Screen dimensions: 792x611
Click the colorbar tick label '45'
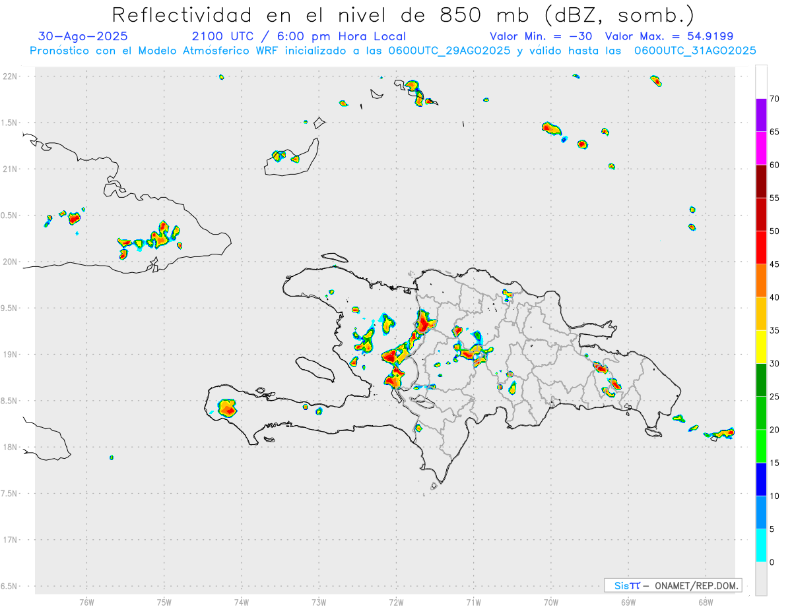pyautogui.click(x=774, y=264)
